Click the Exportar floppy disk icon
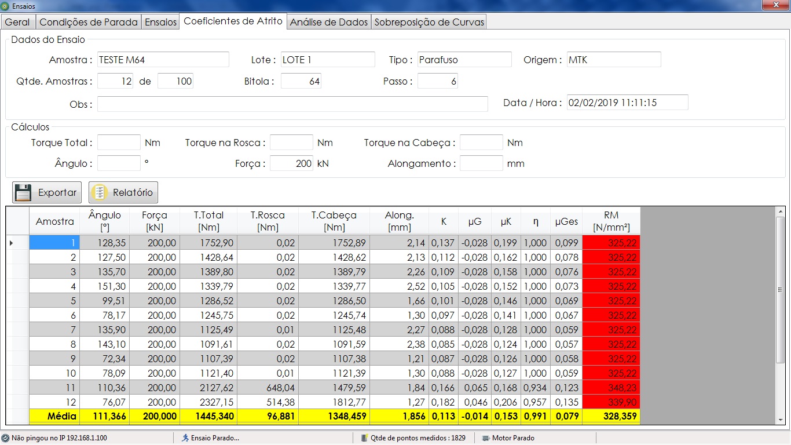 click(x=23, y=192)
